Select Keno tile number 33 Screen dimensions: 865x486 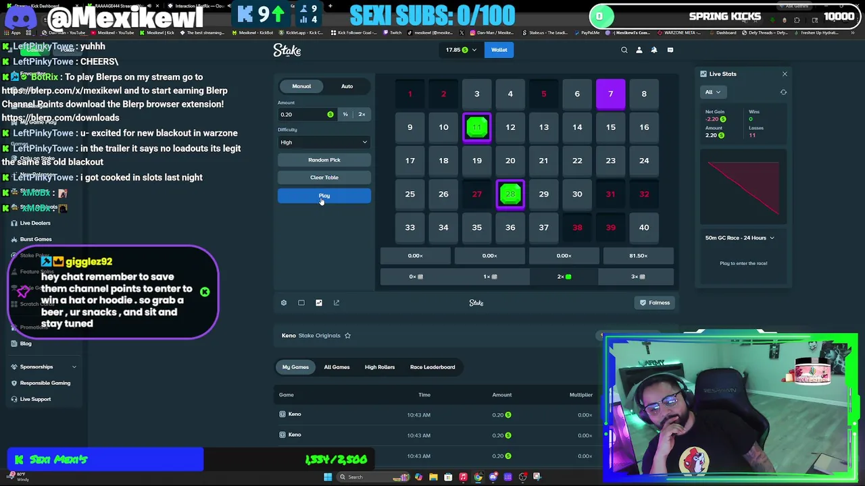[x=410, y=227]
